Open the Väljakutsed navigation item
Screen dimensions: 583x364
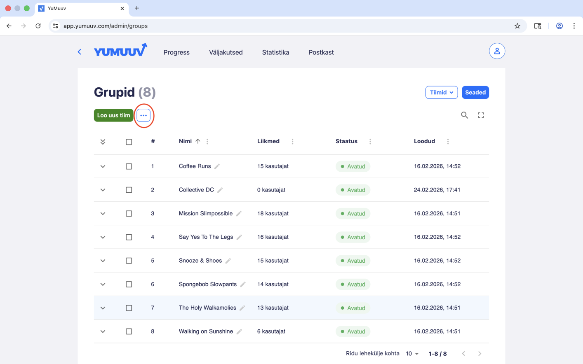point(226,52)
